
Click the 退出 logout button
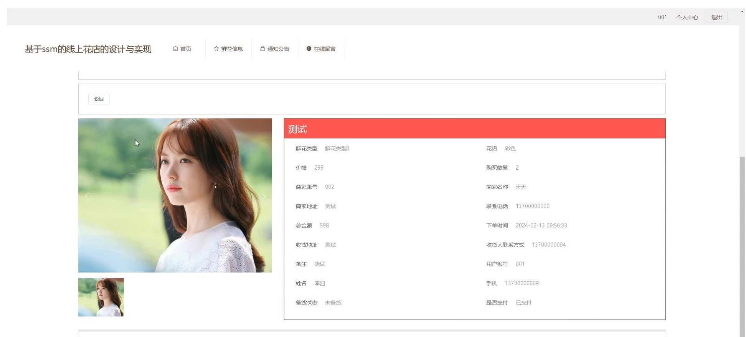(x=717, y=17)
